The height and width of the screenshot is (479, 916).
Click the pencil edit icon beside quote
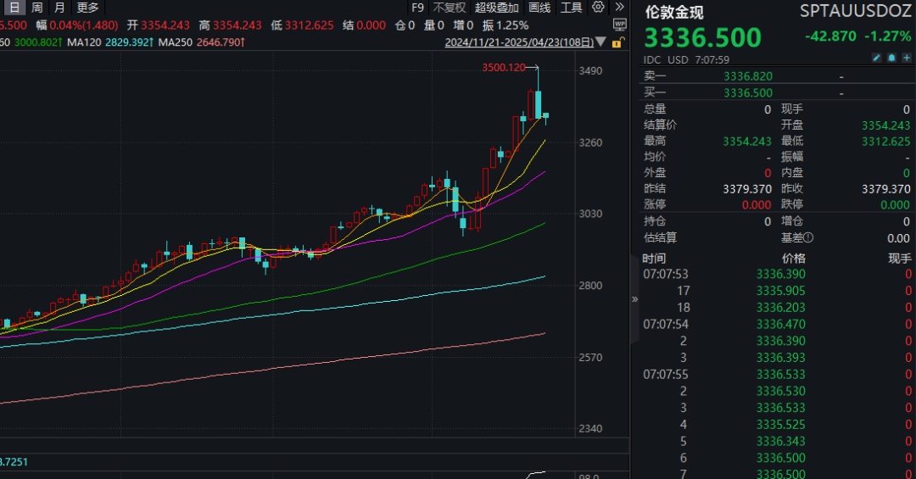click(878, 58)
